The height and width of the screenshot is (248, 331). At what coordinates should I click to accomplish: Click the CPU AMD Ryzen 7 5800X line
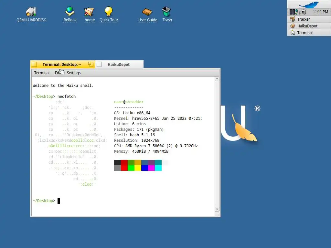[156, 146]
